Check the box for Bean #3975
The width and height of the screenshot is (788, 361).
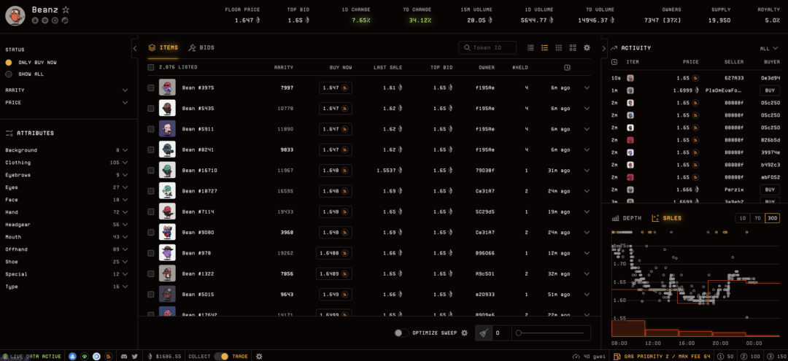151,88
